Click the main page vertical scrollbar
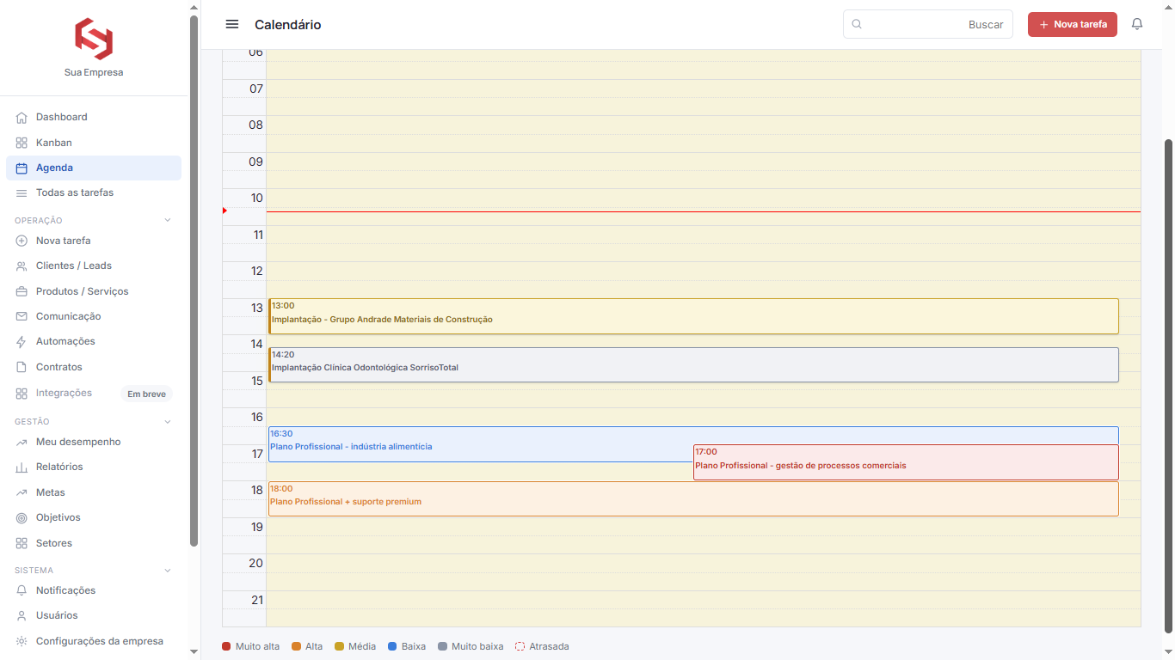The width and height of the screenshot is (1175, 660). click(1168, 387)
